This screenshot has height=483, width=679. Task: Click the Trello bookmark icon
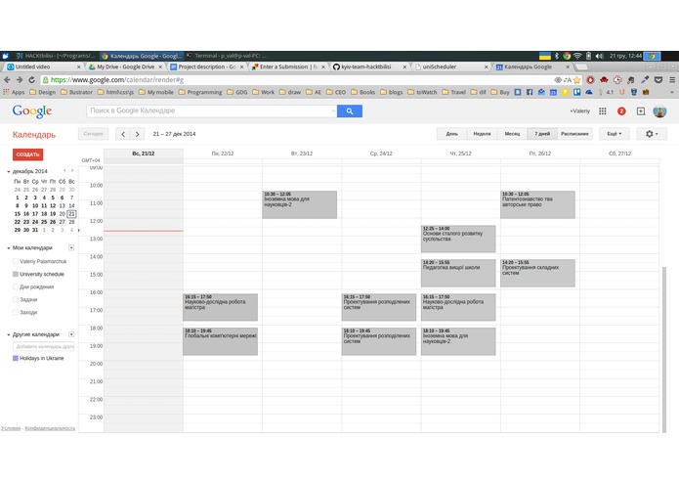pos(576,92)
